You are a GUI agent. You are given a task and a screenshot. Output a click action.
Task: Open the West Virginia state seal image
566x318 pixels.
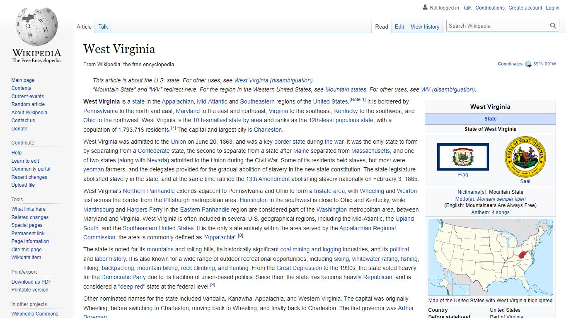click(x=525, y=157)
